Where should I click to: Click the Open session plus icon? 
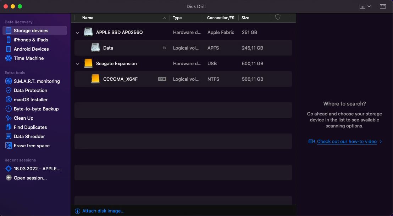click(9, 178)
